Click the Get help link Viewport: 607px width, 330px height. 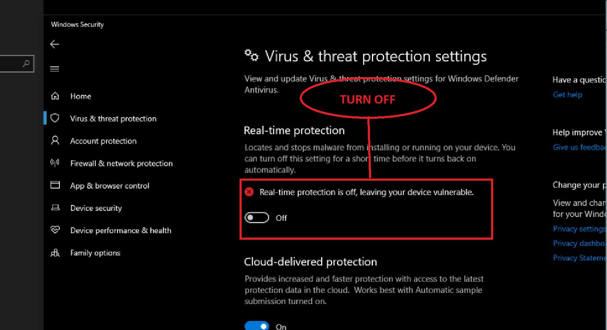pos(567,94)
